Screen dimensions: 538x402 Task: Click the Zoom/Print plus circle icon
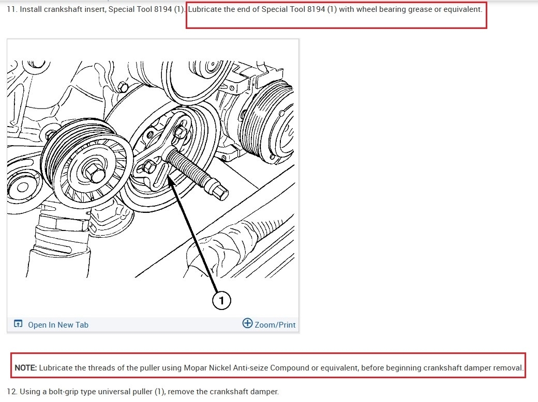pyautogui.click(x=247, y=323)
